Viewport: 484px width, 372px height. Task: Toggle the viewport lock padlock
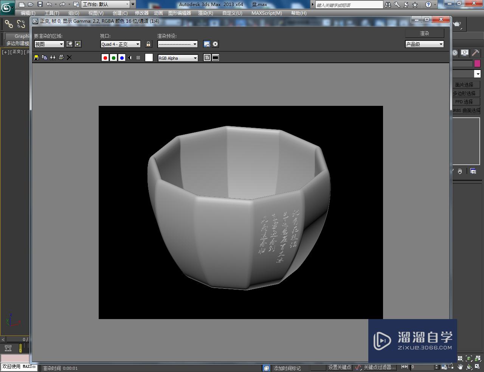click(x=148, y=44)
